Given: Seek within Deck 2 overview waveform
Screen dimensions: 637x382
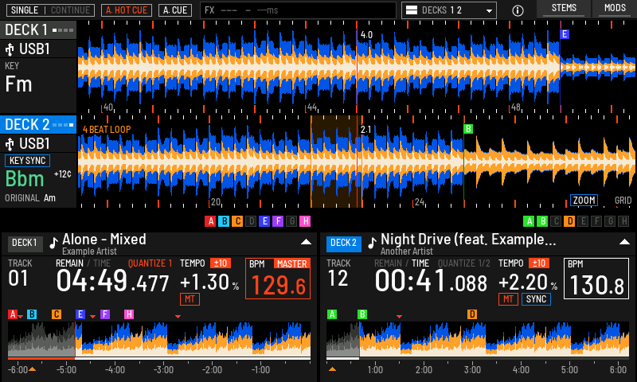Looking at the screenshot, I should click(x=478, y=339).
